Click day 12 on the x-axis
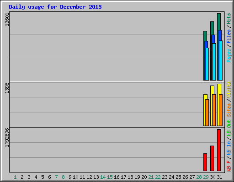Viewport: 234px width, 182px height. [89, 177]
